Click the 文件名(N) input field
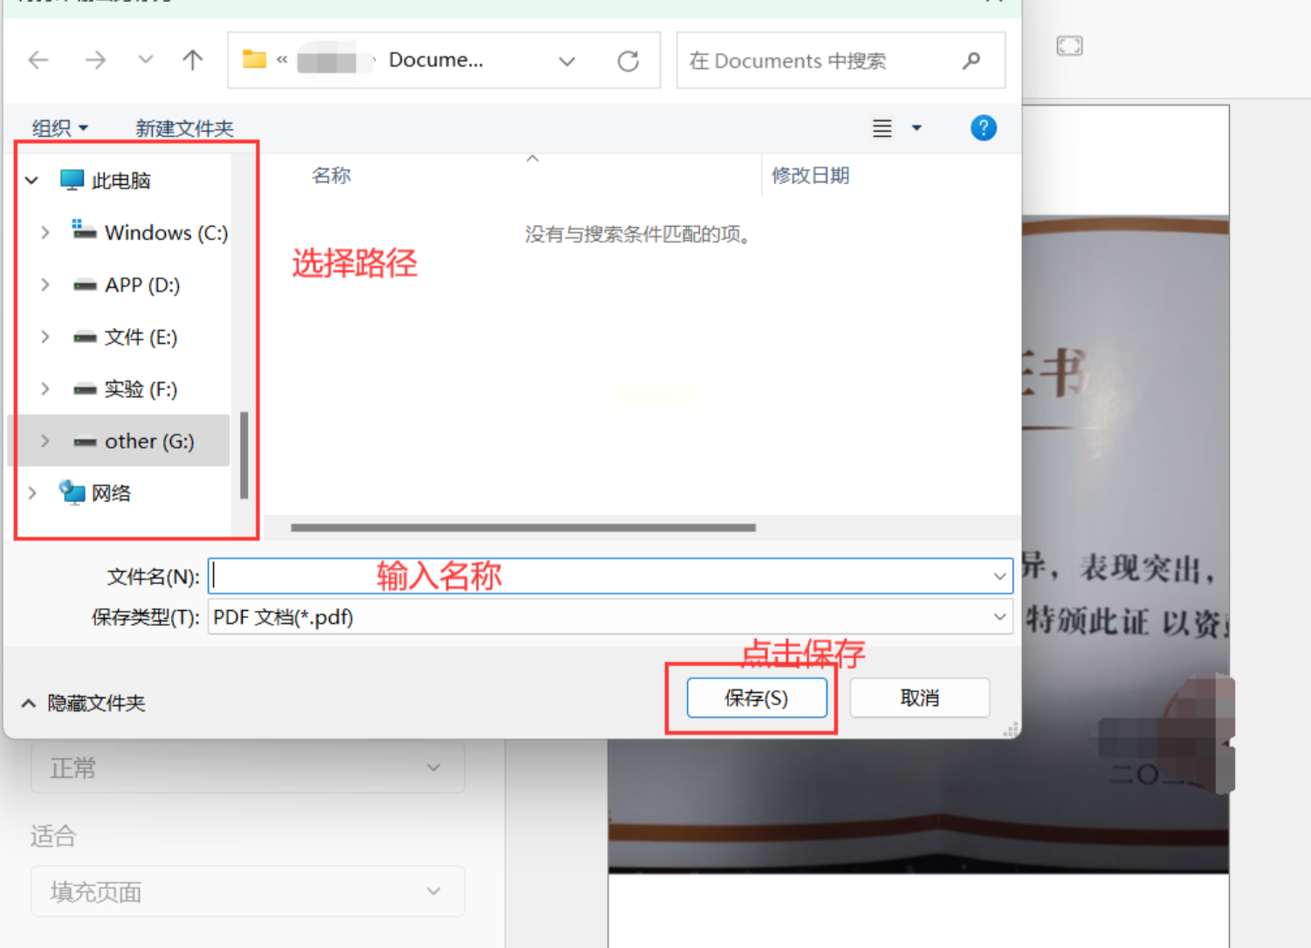The image size is (1311, 948). click(x=610, y=576)
